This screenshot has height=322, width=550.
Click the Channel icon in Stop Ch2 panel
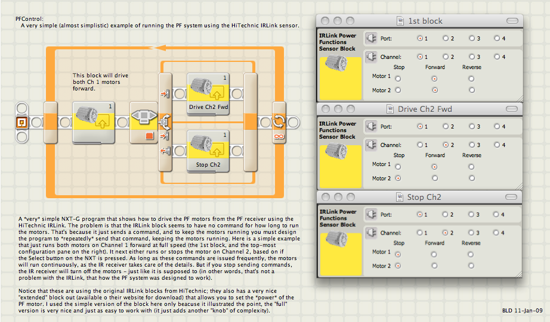371,233
